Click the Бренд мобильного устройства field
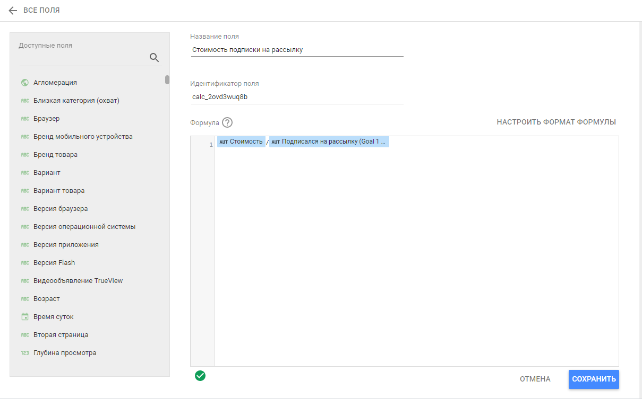This screenshot has height=399, width=642. click(83, 137)
